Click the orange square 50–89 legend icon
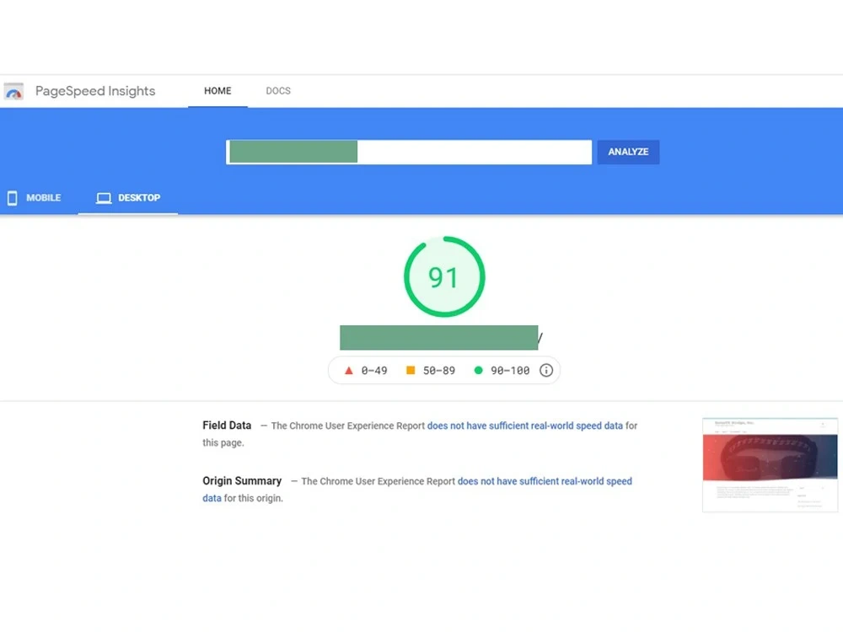Screen dimensions: 843x632 pos(411,370)
